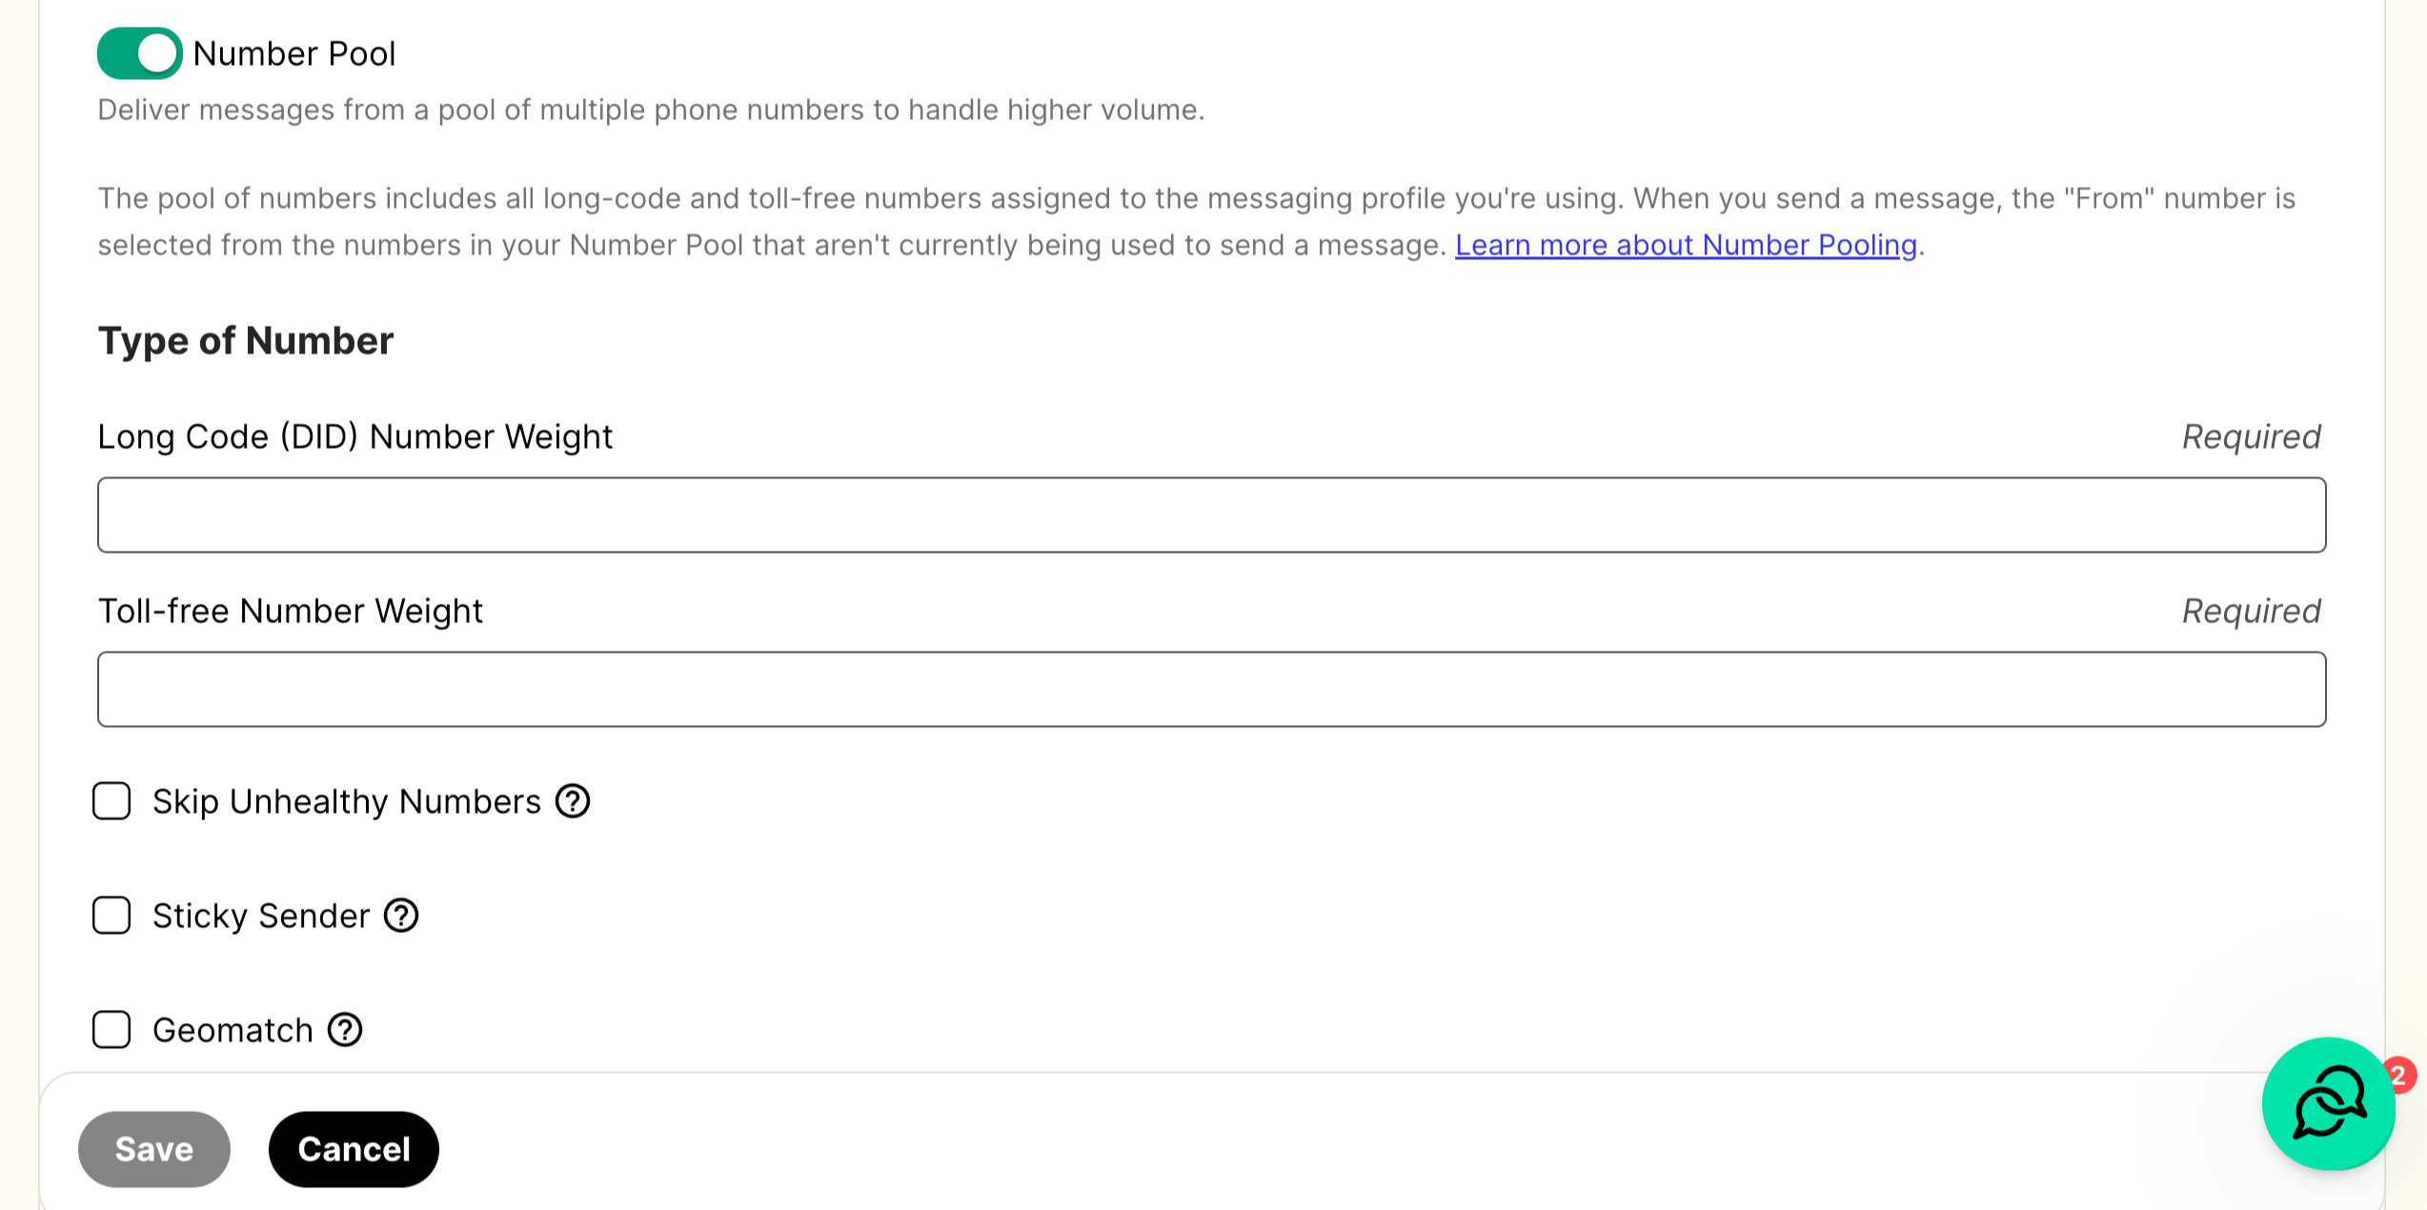Click the Cancel button
Screen dimensions: 2427x1210
[354, 1149]
